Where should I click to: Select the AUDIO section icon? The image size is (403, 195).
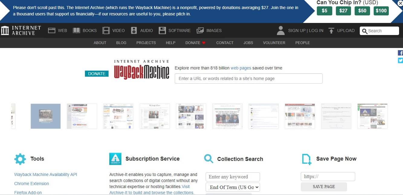tap(134, 30)
